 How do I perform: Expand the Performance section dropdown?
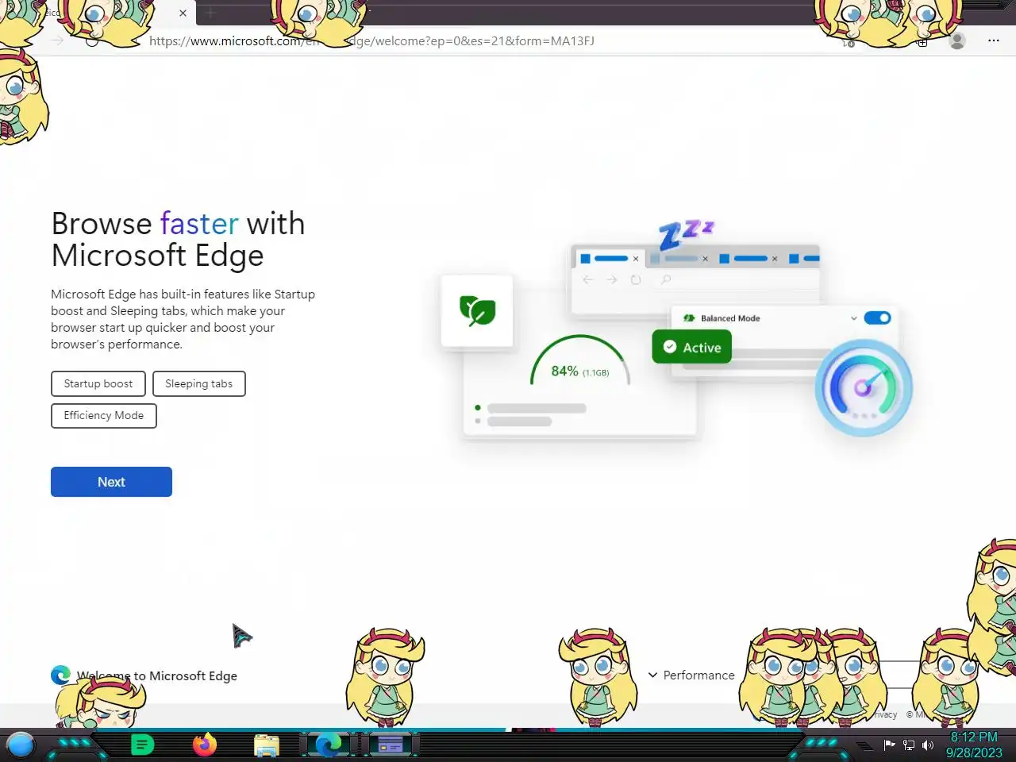[x=691, y=675]
